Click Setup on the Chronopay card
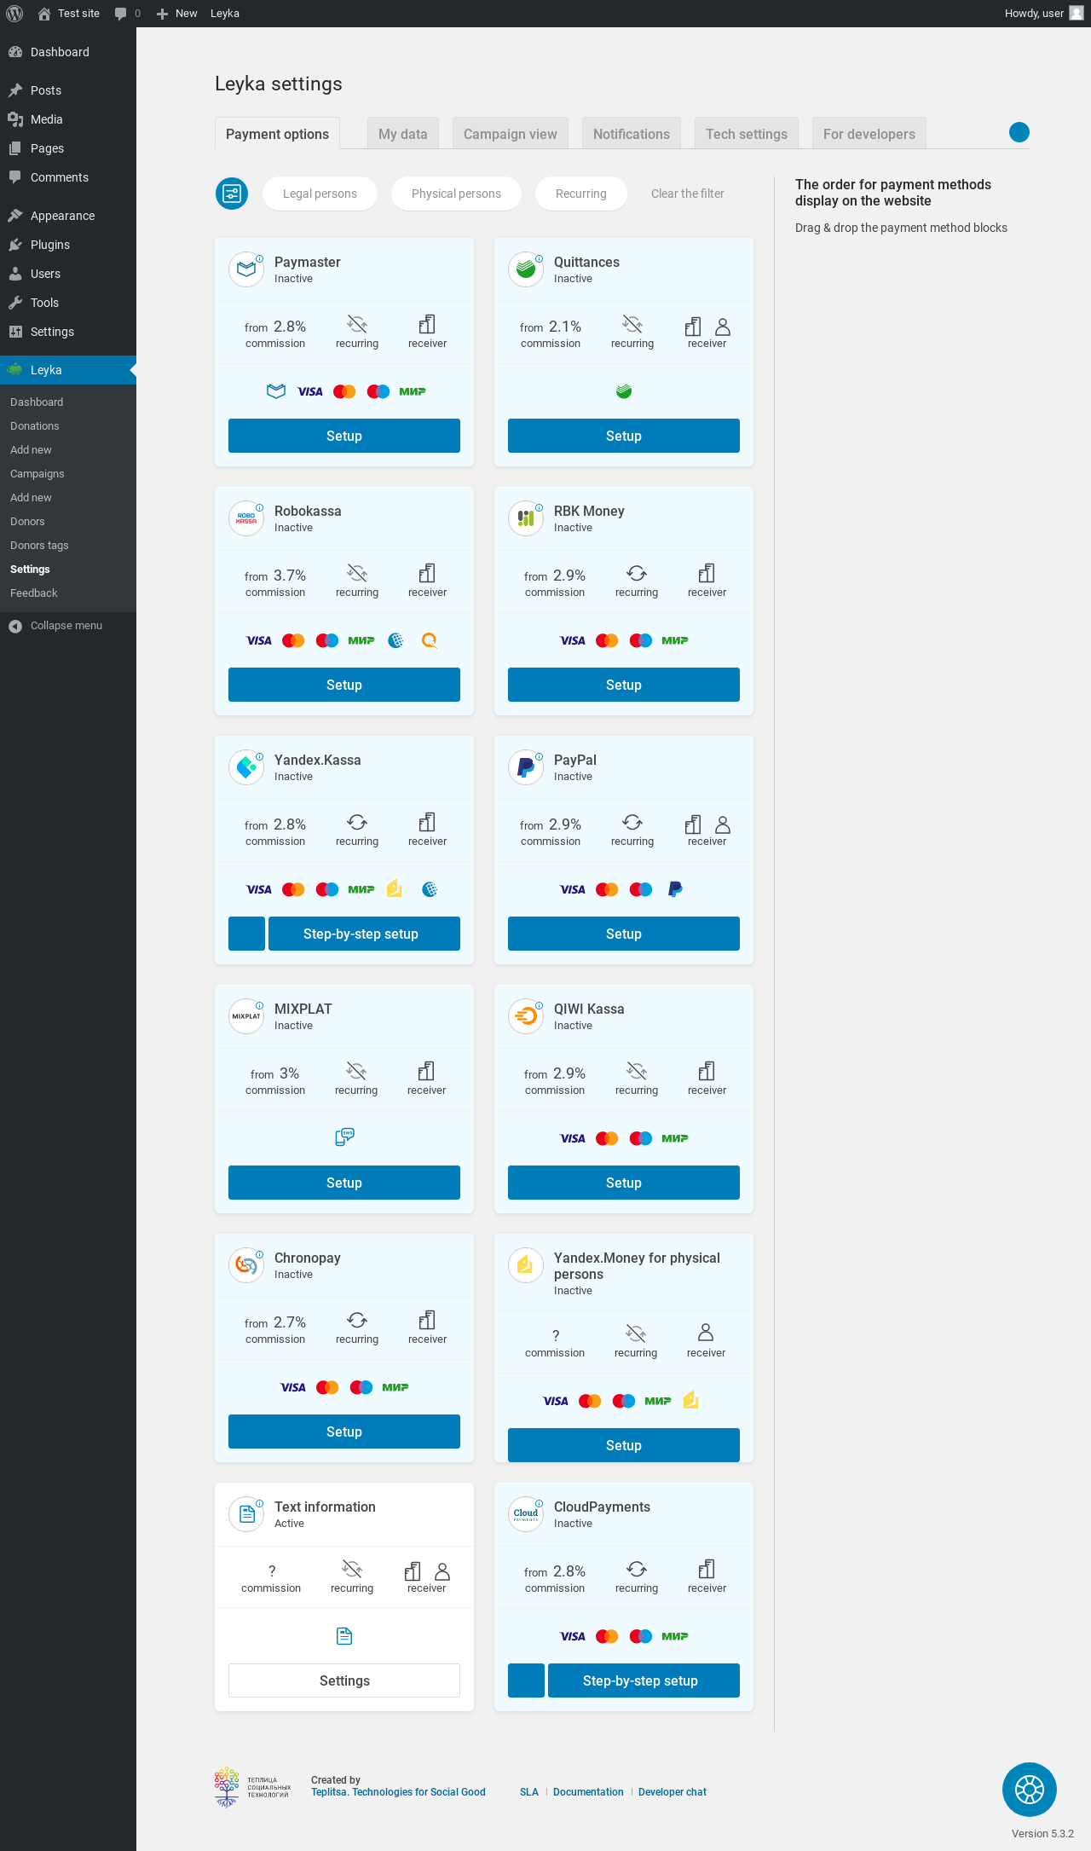This screenshot has width=1091, height=1851. (x=344, y=1432)
